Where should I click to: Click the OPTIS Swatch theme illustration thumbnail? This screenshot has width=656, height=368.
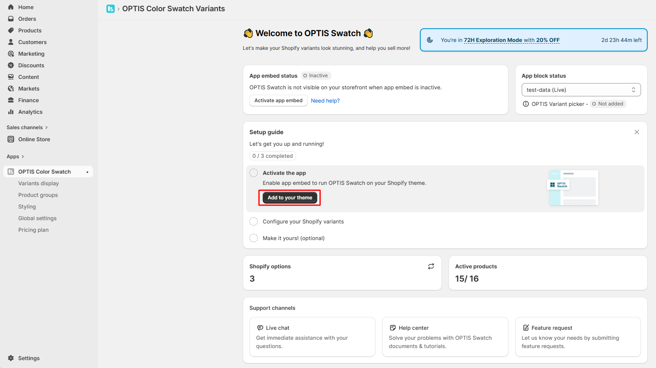[x=573, y=188]
